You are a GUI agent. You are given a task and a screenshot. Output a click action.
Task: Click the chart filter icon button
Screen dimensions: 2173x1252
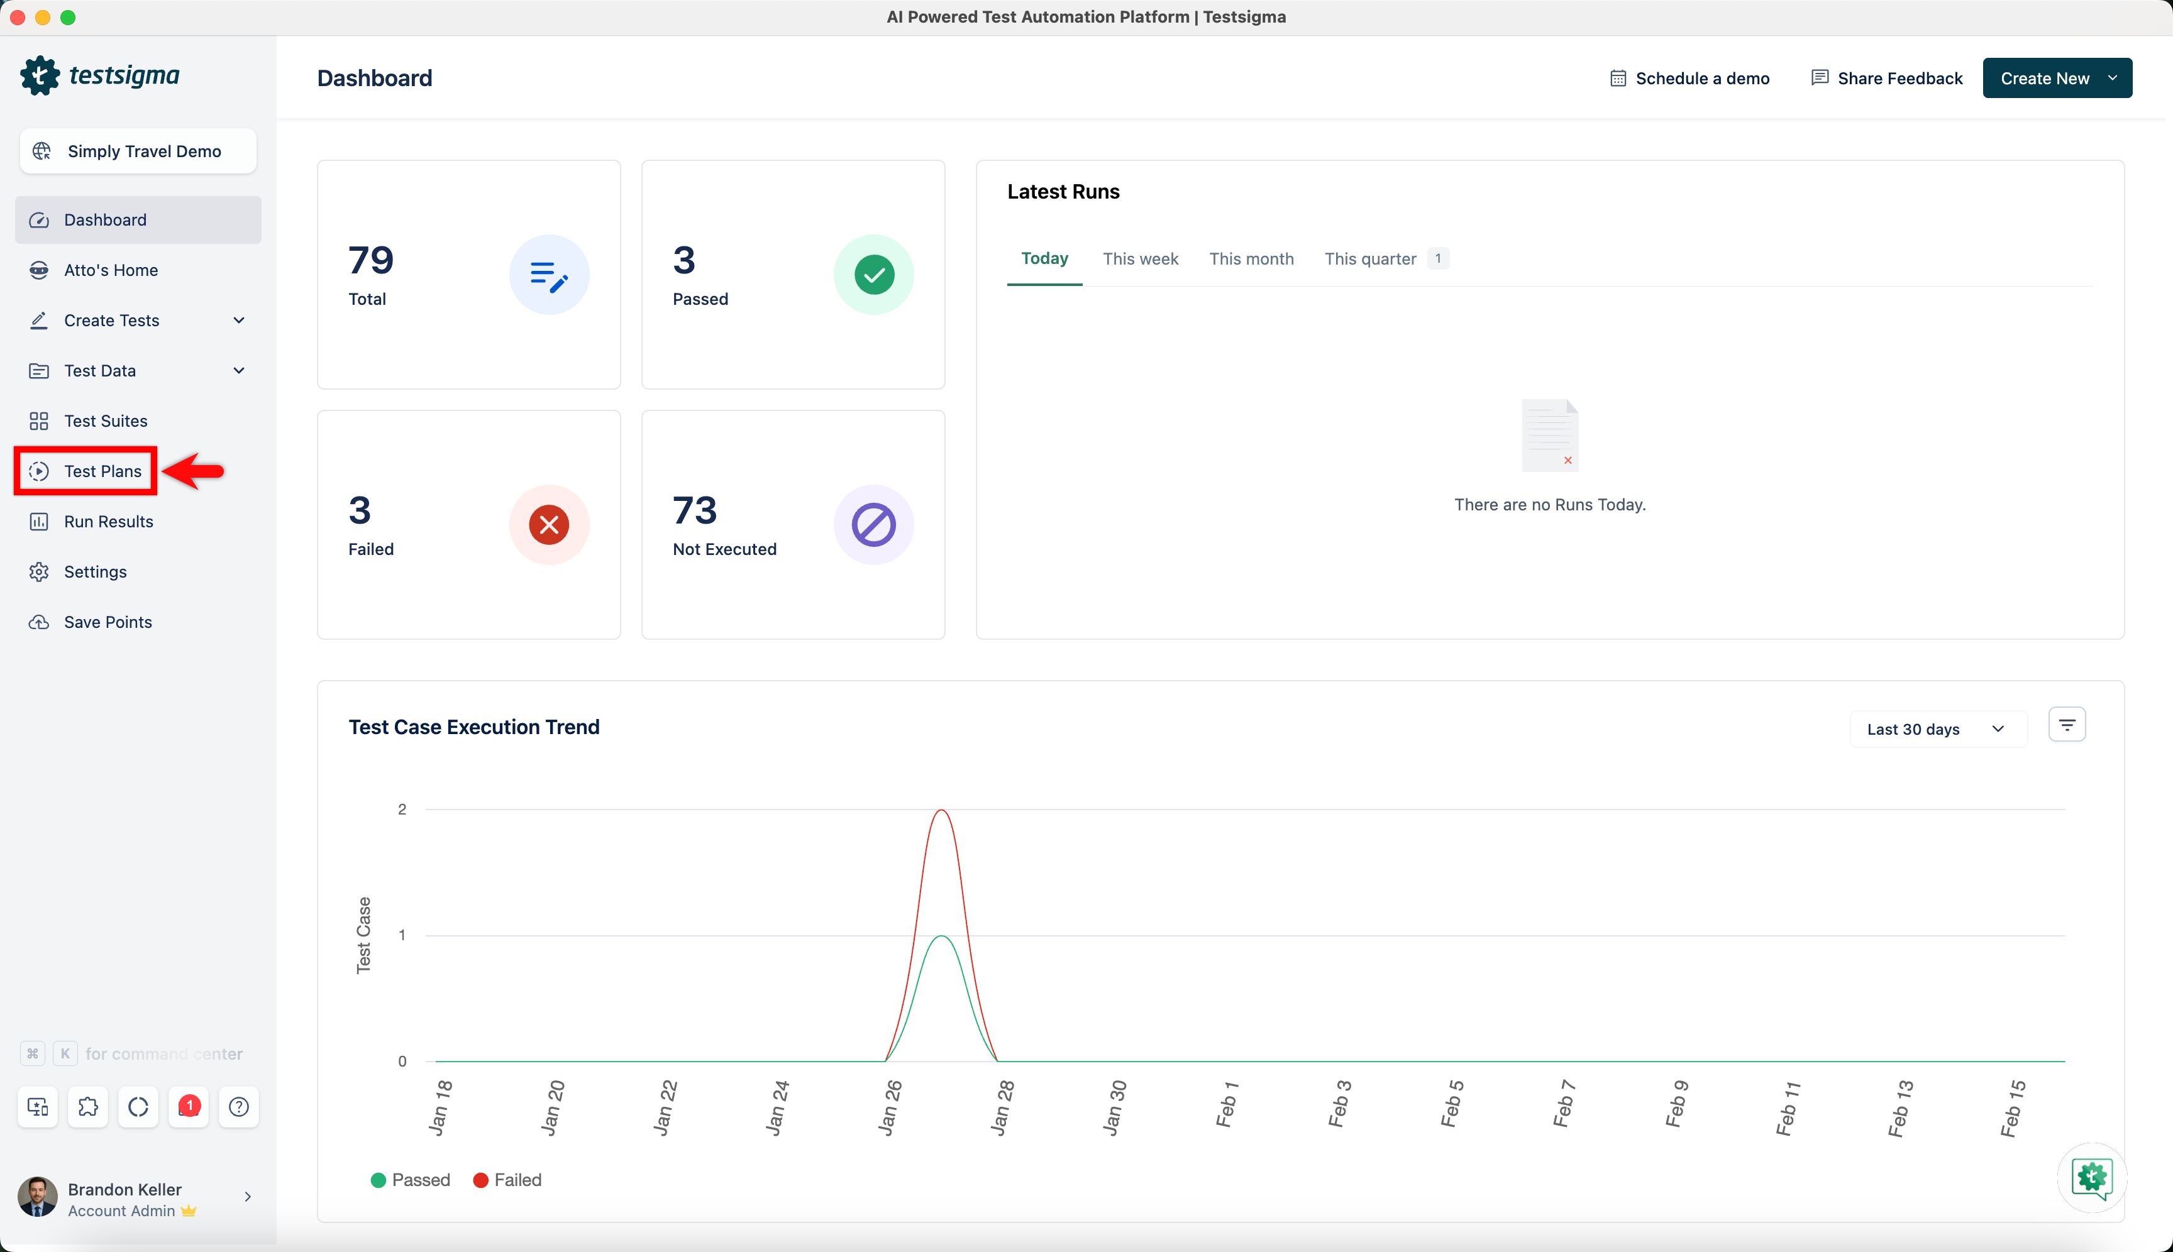coord(2066,725)
